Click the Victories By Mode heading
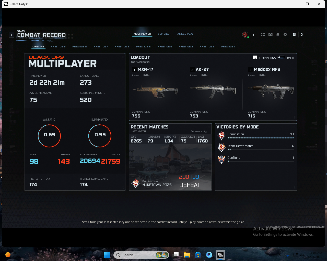This screenshot has height=261, width=327. click(x=238, y=127)
